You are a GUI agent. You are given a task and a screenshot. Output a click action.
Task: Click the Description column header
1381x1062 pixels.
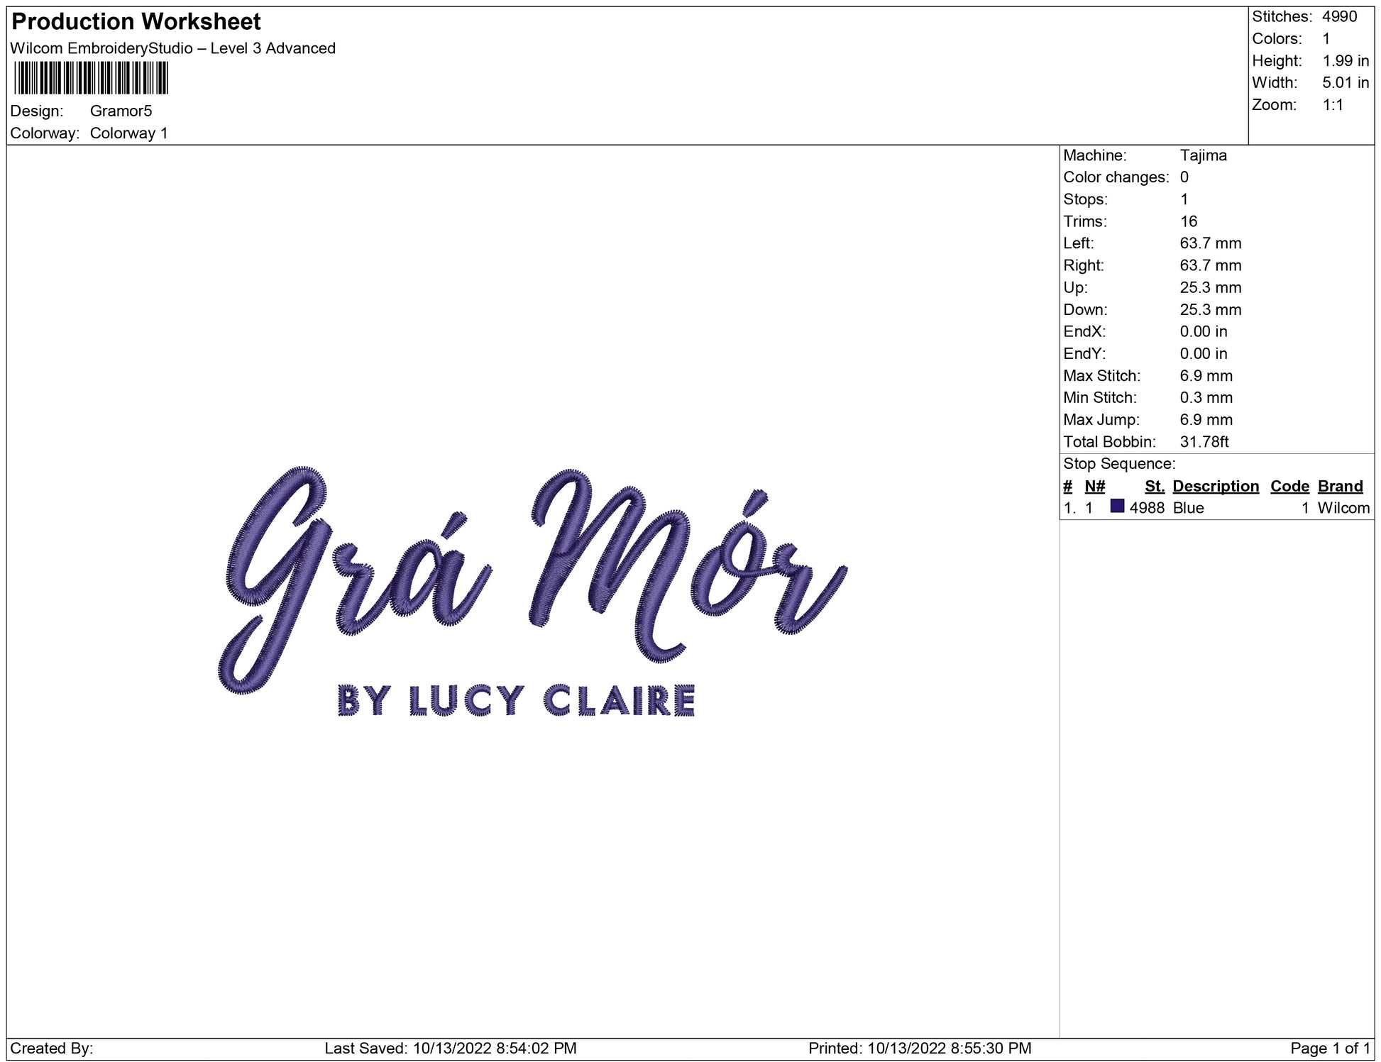click(1215, 486)
